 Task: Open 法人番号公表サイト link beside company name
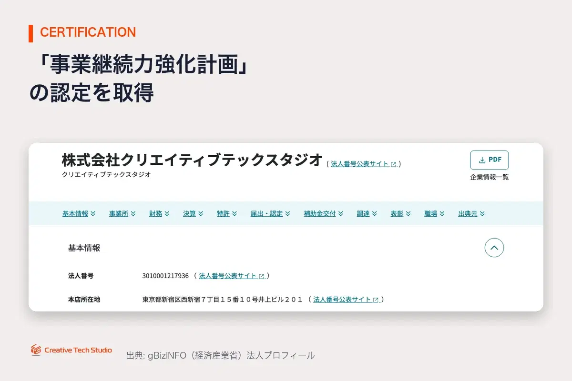pos(364,164)
